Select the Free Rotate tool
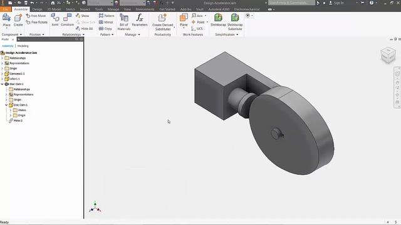 [36, 22]
